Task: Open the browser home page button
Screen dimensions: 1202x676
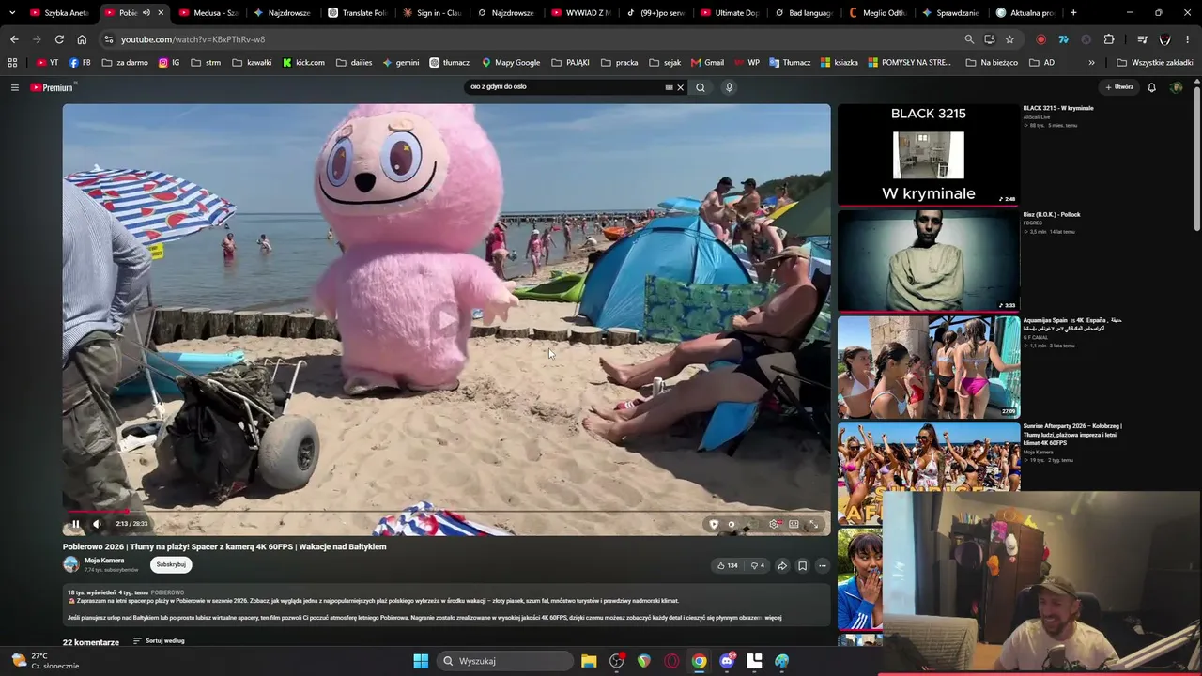Action: [82, 39]
